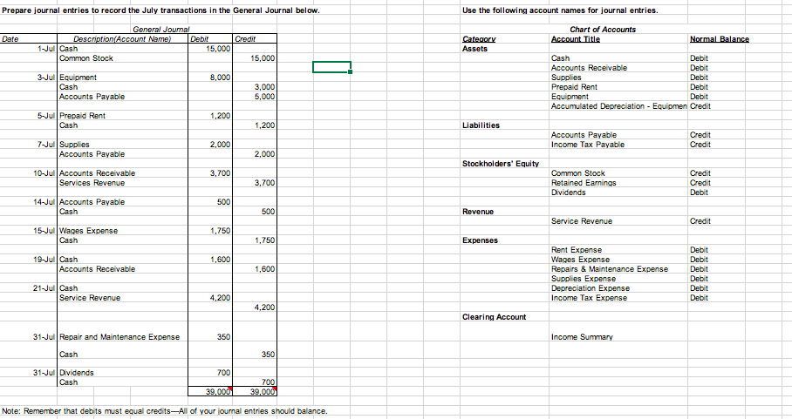The height and width of the screenshot is (419, 792).
Task: Select the '7-Jul' date cell
Action: coord(47,145)
